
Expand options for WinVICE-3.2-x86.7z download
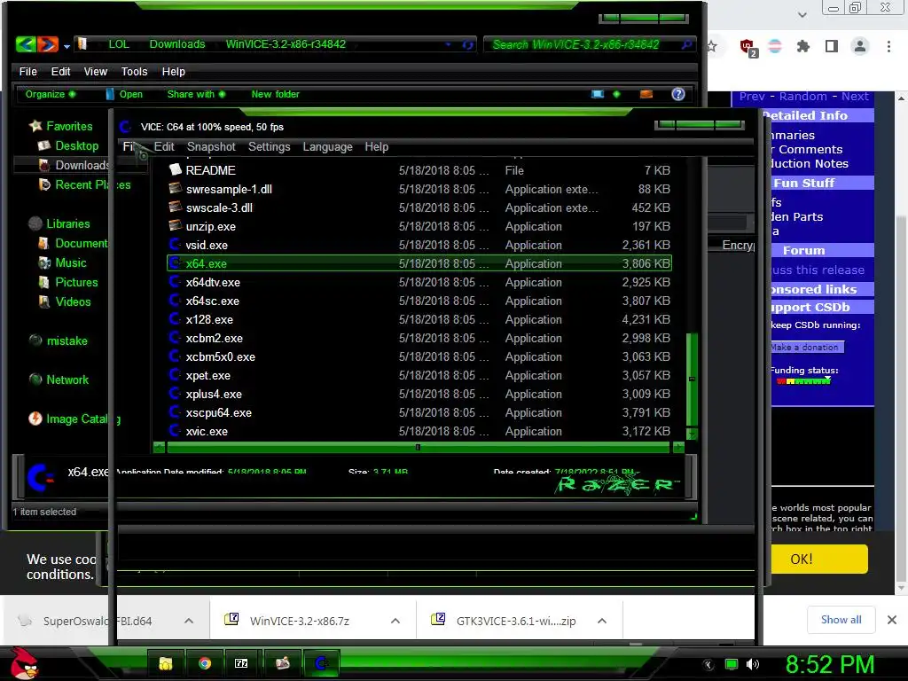point(395,621)
